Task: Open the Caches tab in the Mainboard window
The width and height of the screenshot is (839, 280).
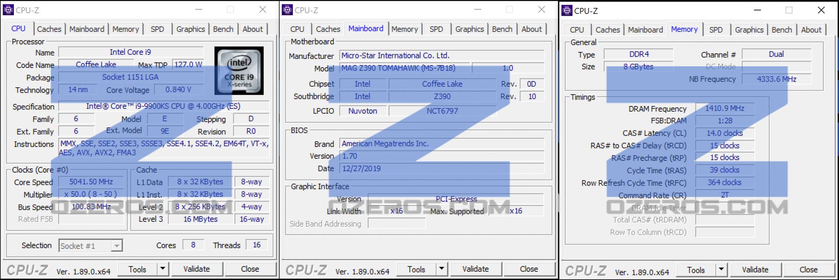Action: [328, 29]
